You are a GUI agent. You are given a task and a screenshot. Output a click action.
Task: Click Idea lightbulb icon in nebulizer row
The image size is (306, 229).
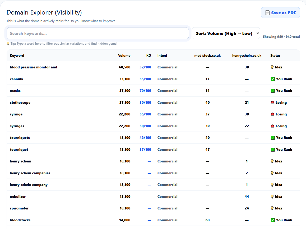click(272, 197)
